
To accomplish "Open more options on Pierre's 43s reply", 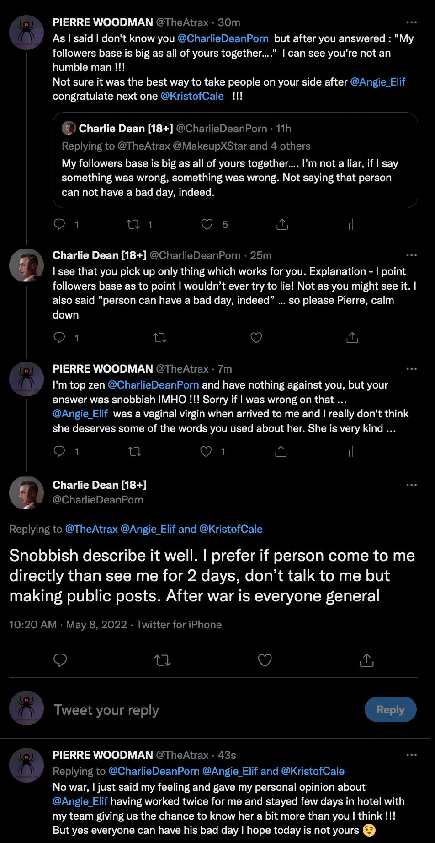I will 411,755.
